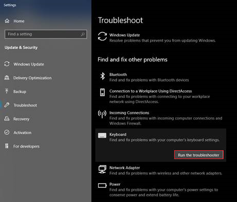Select Backup in the sidebar
This screenshot has height=202, width=237.
[20, 92]
